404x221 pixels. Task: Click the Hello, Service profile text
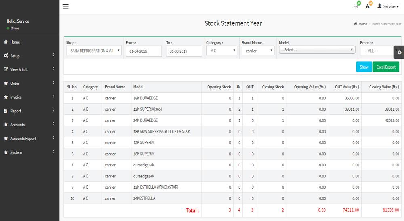(x=18, y=21)
